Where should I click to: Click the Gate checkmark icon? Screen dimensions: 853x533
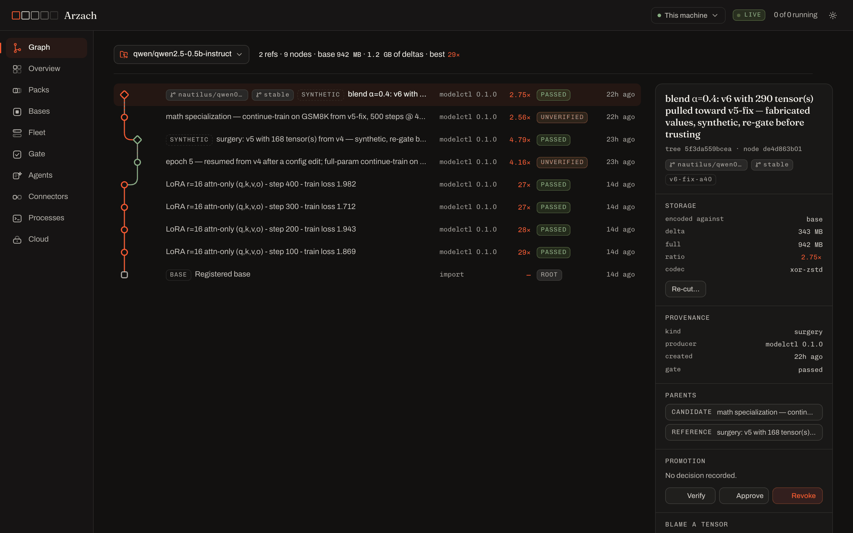(x=17, y=154)
